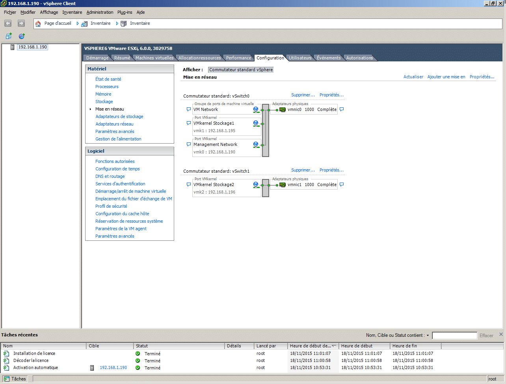
Task: Click Installation de licence task row name
Action: (34, 353)
